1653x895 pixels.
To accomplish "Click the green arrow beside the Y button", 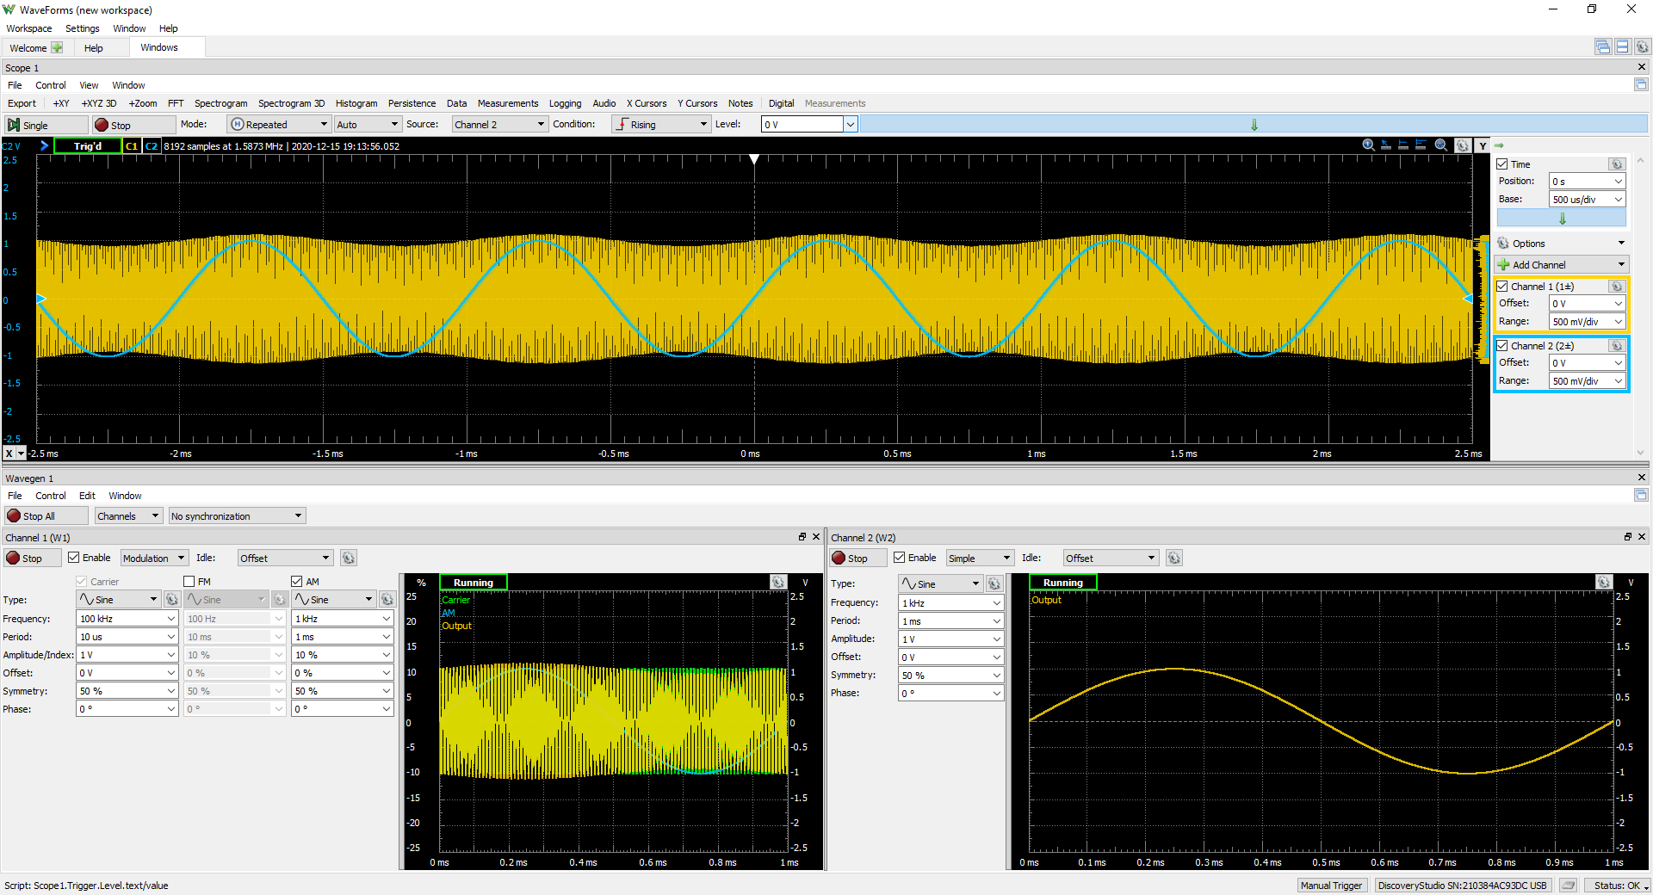I will [x=1499, y=145].
